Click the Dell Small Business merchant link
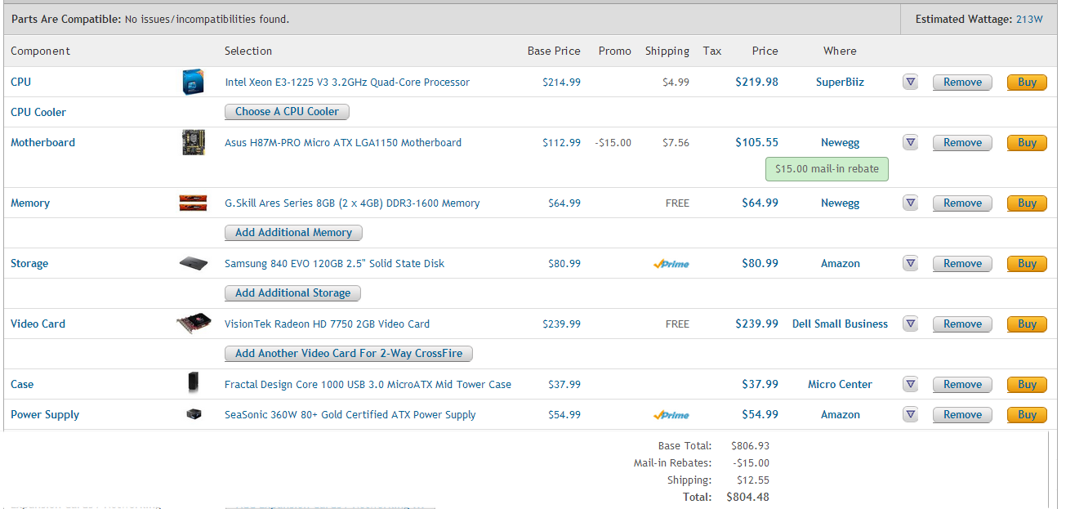1066x509 pixels. [840, 324]
